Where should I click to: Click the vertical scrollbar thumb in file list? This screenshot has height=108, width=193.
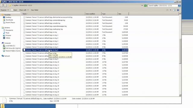(x=180, y=51)
